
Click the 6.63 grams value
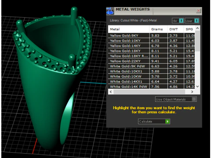(x=155, y=66)
